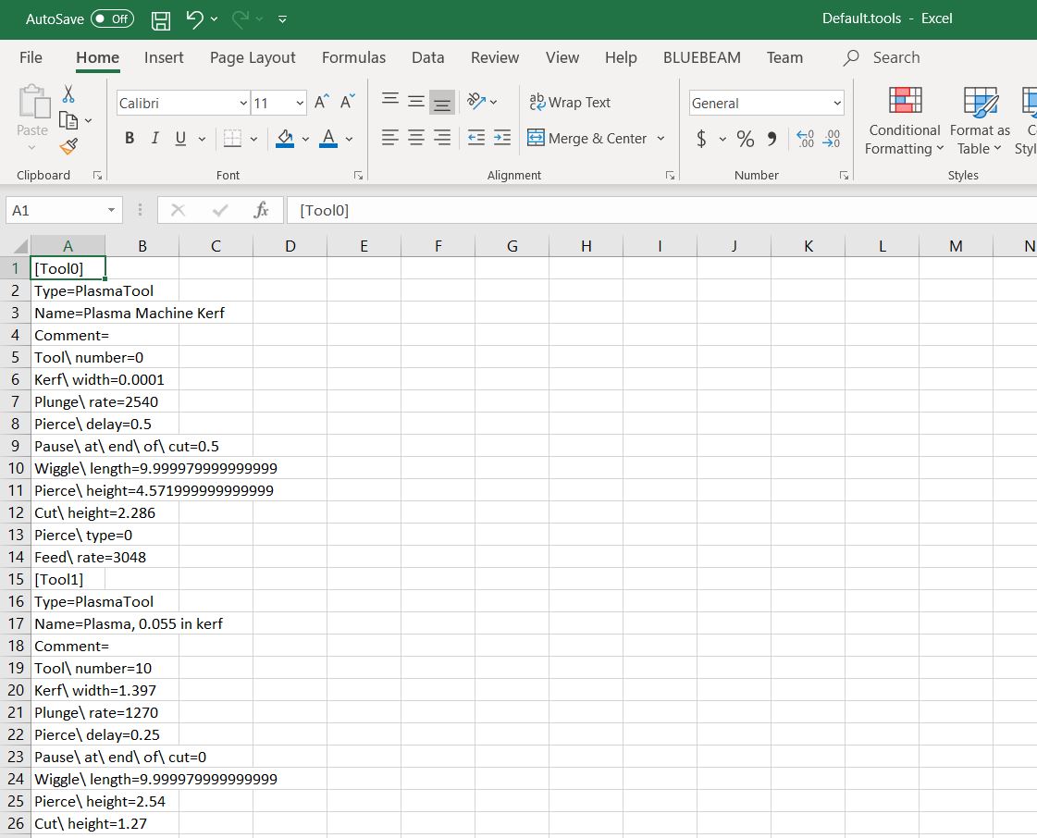Toggle Wrap Text on the cell
The width and height of the screenshot is (1037, 838).
point(570,102)
